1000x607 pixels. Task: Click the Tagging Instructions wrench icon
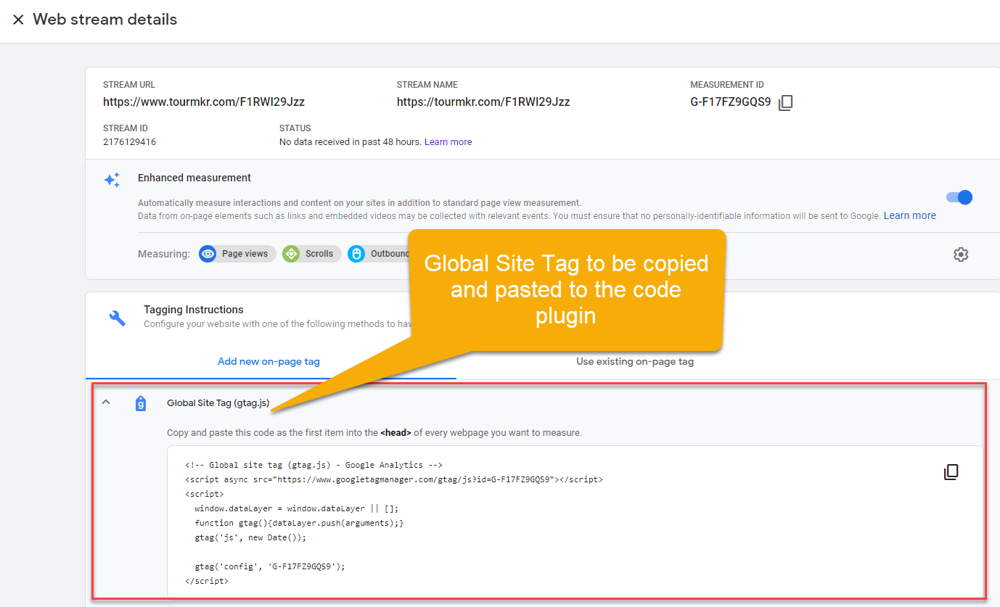(x=117, y=317)
